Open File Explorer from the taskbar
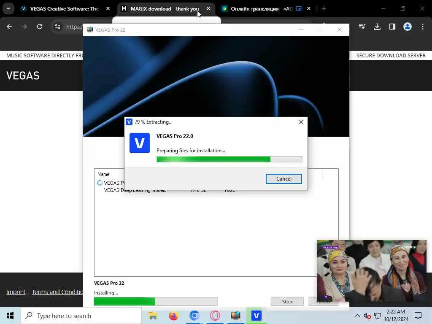432x324 pixels. click(x=153, y=316)
